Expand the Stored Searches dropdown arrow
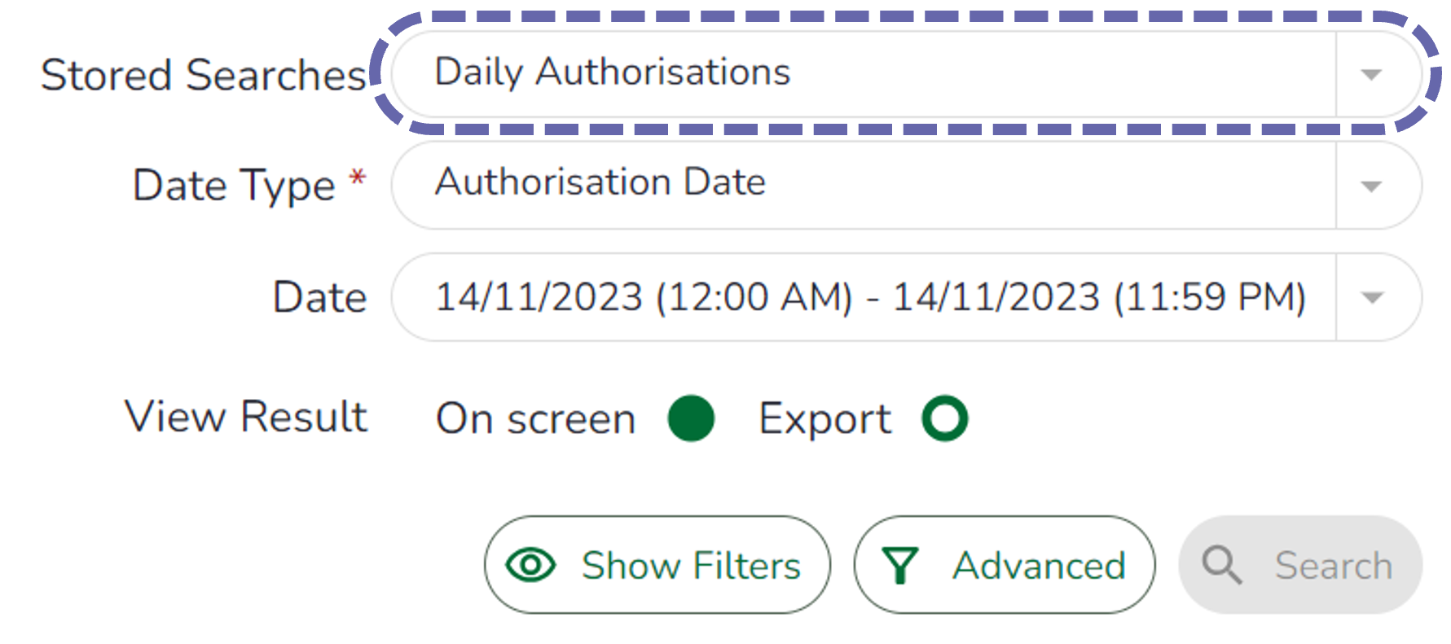 pyautogui.click(x=1371, y=75)
